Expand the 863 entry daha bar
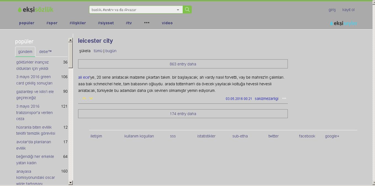 pyautogui.click(x=183, y=64)
